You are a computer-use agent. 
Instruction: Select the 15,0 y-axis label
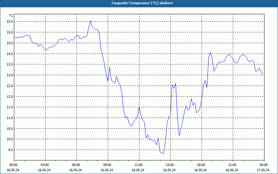[10, 32]
